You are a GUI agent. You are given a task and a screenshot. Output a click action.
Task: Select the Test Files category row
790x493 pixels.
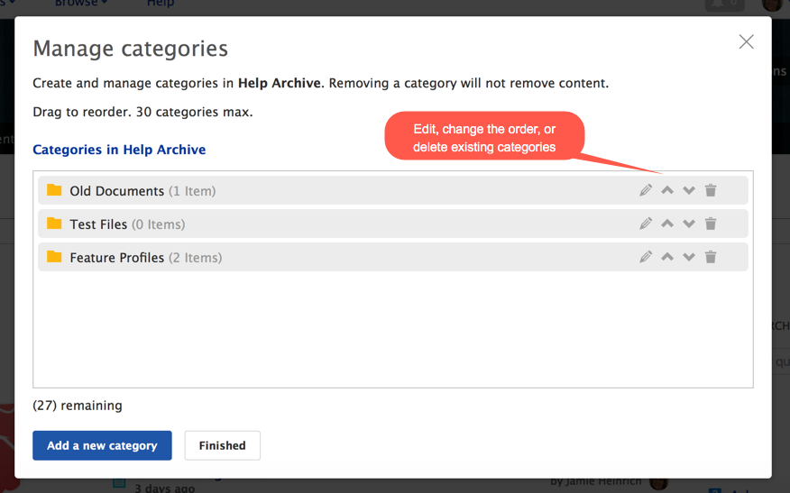(361, 224)
